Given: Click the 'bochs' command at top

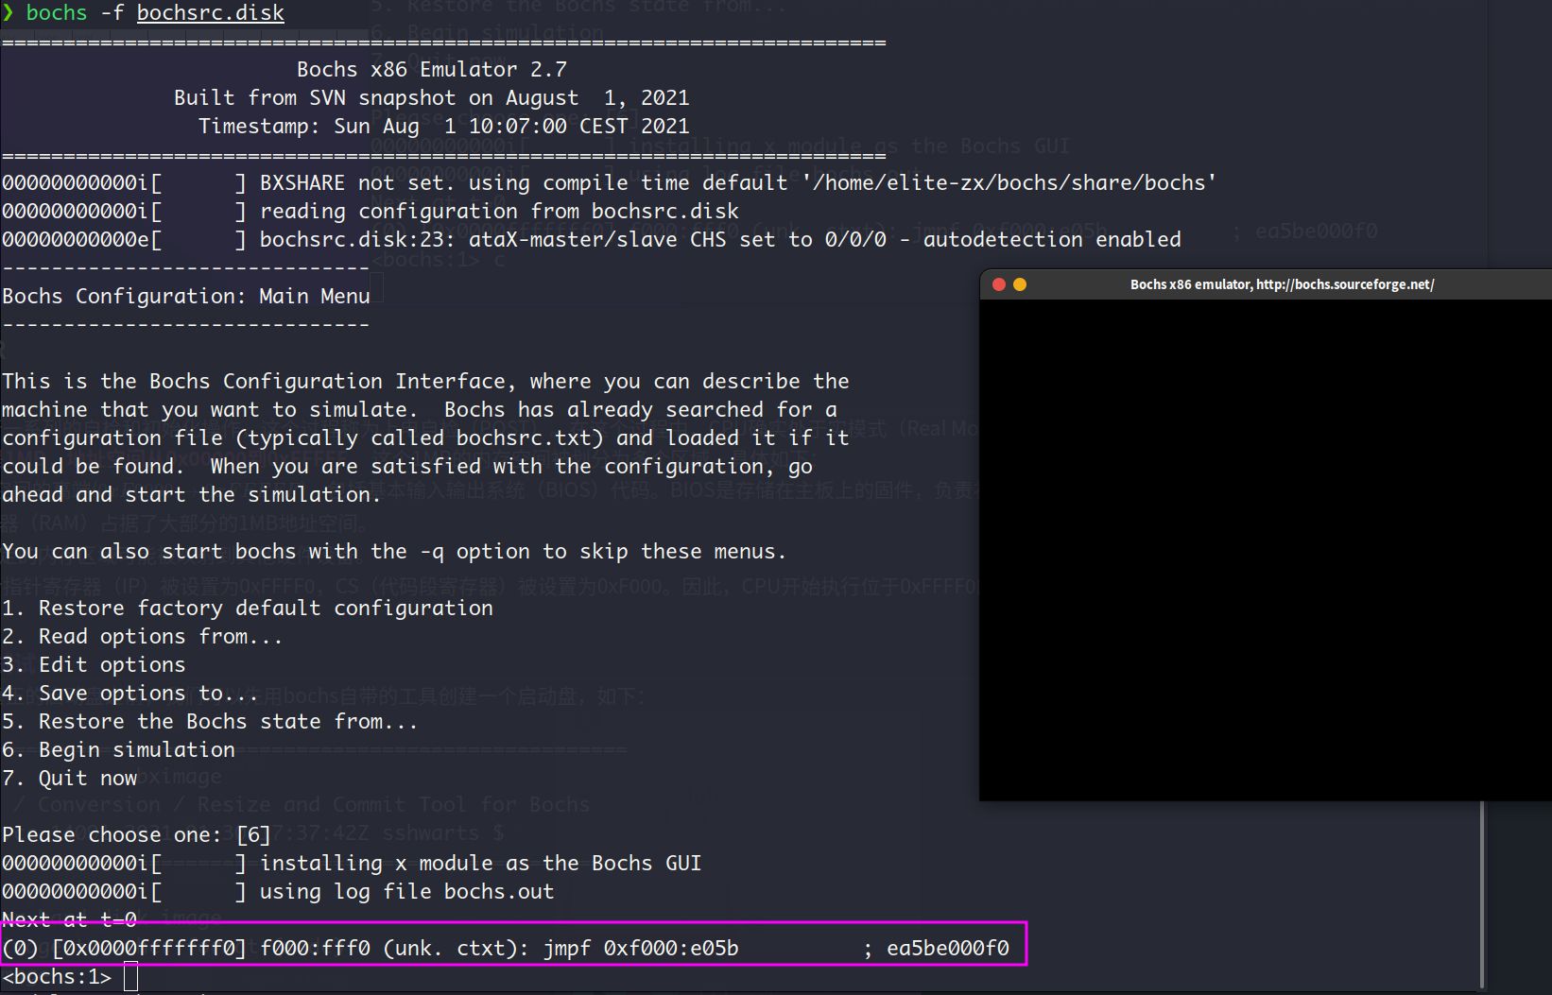Looking at the screenshot, I should point(57,13).
